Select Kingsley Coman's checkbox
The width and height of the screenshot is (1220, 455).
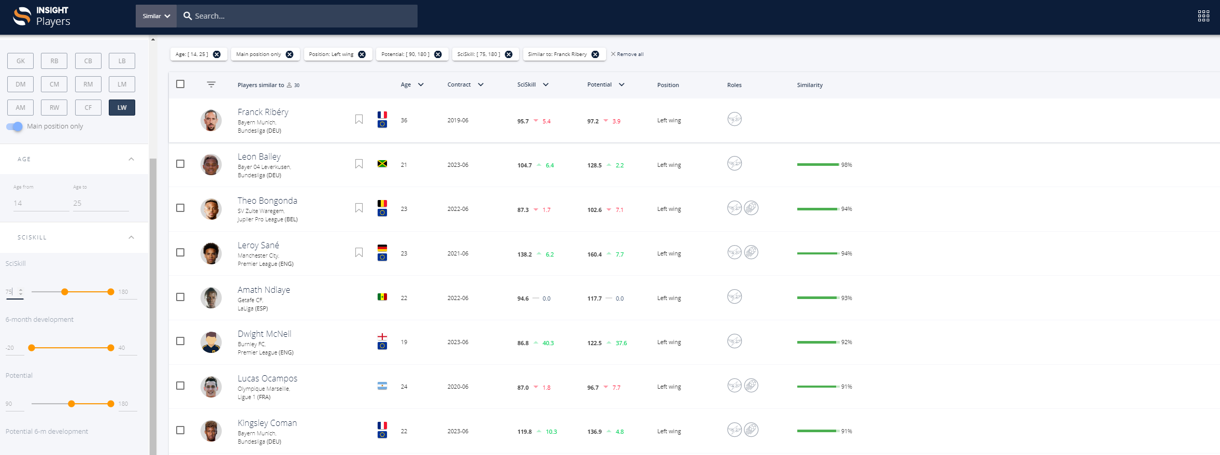click(180, 430)
